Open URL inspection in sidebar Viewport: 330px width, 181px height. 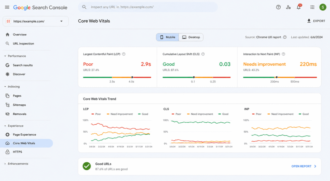[x=23, y=43]
